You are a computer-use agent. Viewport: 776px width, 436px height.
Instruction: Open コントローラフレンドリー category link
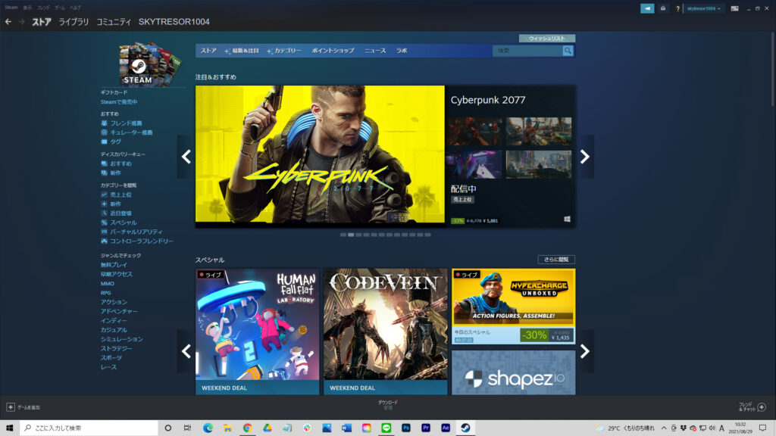[x=141, y=241]
